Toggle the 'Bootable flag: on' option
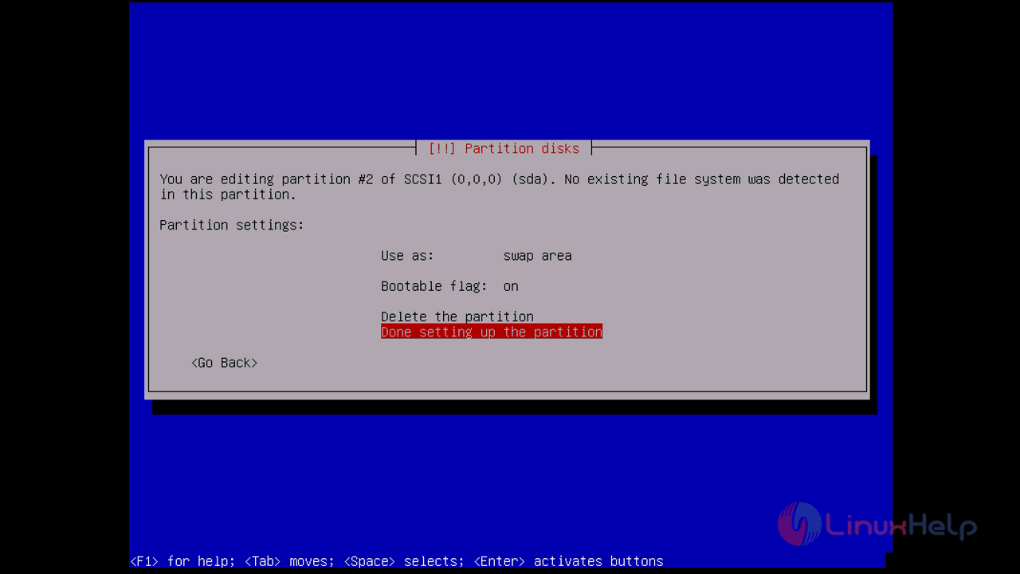This screenshot has height=574, width=1020. click(449, 286)
